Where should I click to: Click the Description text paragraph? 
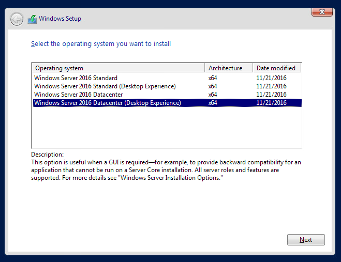[x=166, y=170]
